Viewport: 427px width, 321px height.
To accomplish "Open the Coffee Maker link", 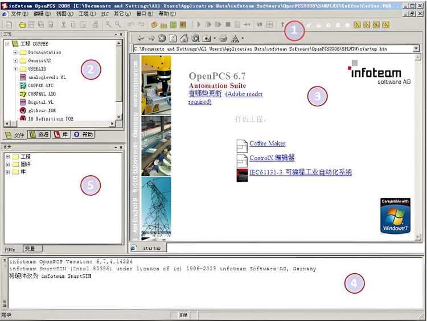I will [267, 143].
